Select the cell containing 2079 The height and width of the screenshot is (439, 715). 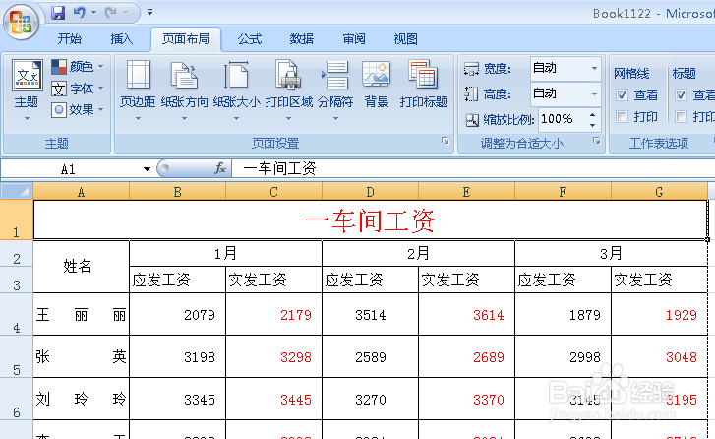[x=177, y=314]
